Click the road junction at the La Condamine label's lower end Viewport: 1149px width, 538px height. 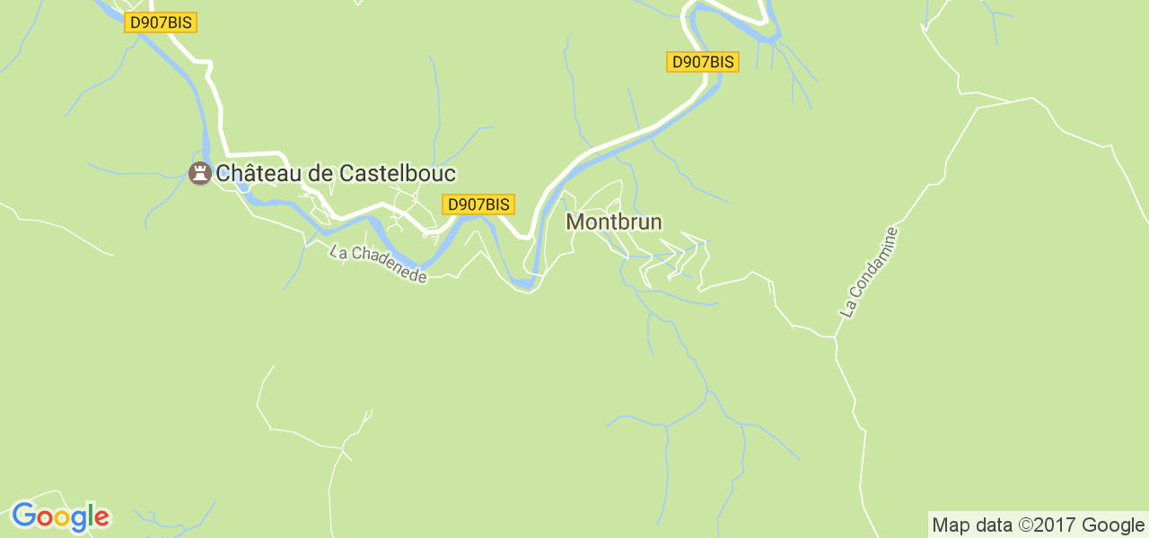[x=836, y=337]
